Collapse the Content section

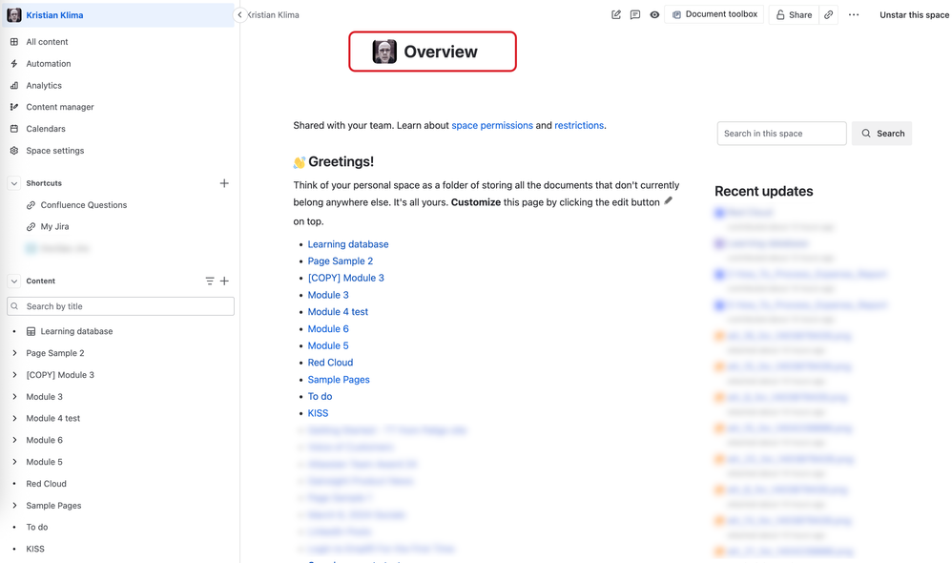tap(14, 281)
